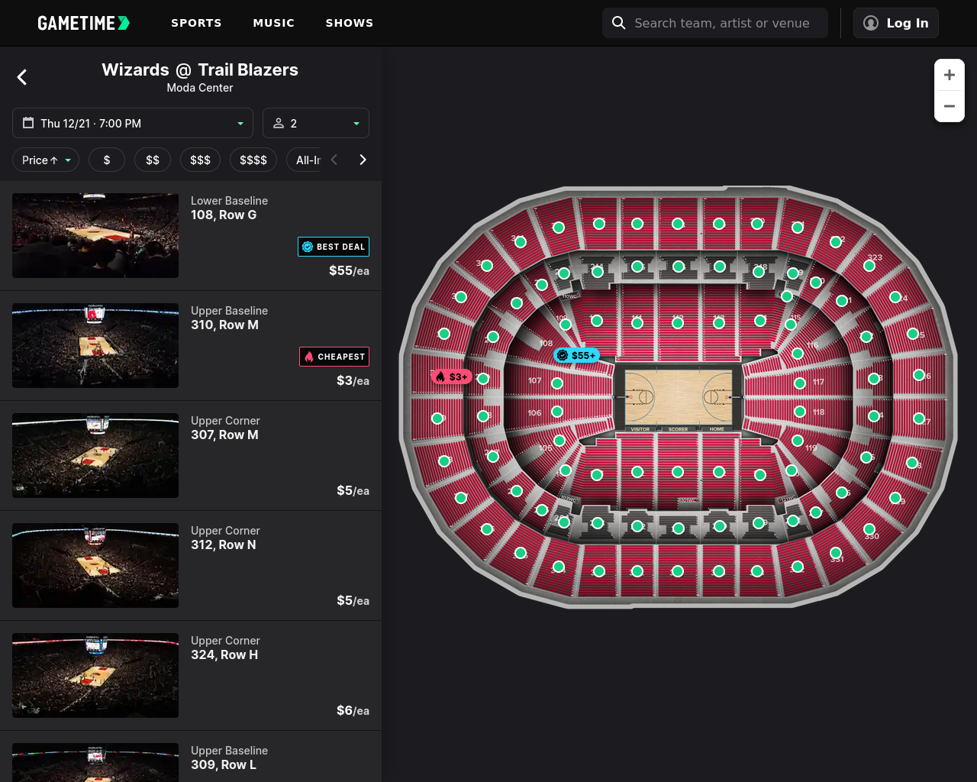This screenshot has width=977, height=782.
Task: Open the section 307 Row M seat thumbnail
Action: 95,455
